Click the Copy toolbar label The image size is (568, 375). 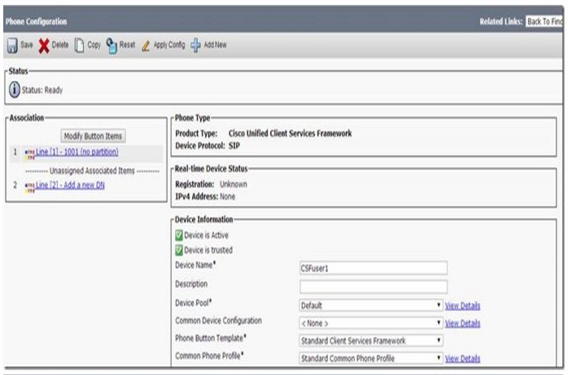[x=94, y=46]
